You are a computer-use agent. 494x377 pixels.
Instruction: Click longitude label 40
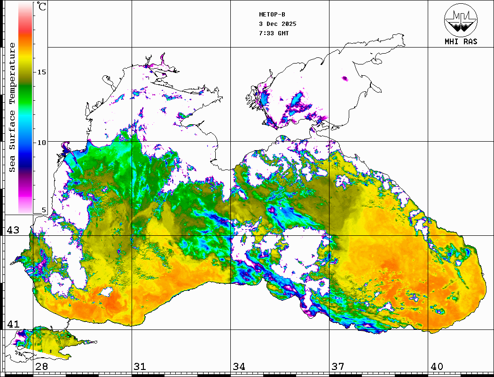[x=436, y=367]
